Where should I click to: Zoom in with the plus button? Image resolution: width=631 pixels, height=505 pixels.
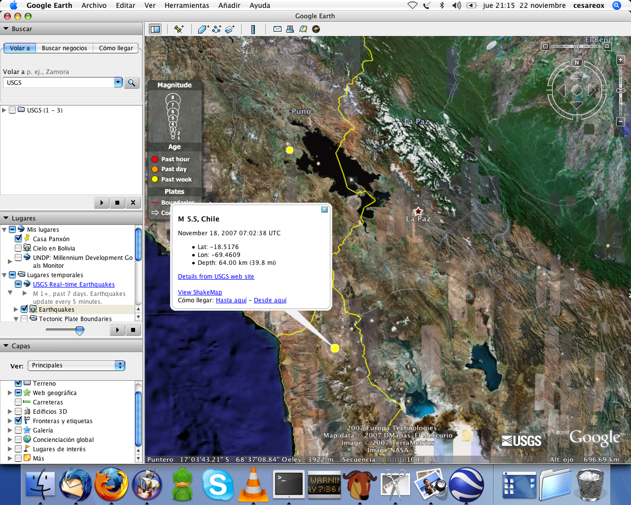tap(621, 60)
